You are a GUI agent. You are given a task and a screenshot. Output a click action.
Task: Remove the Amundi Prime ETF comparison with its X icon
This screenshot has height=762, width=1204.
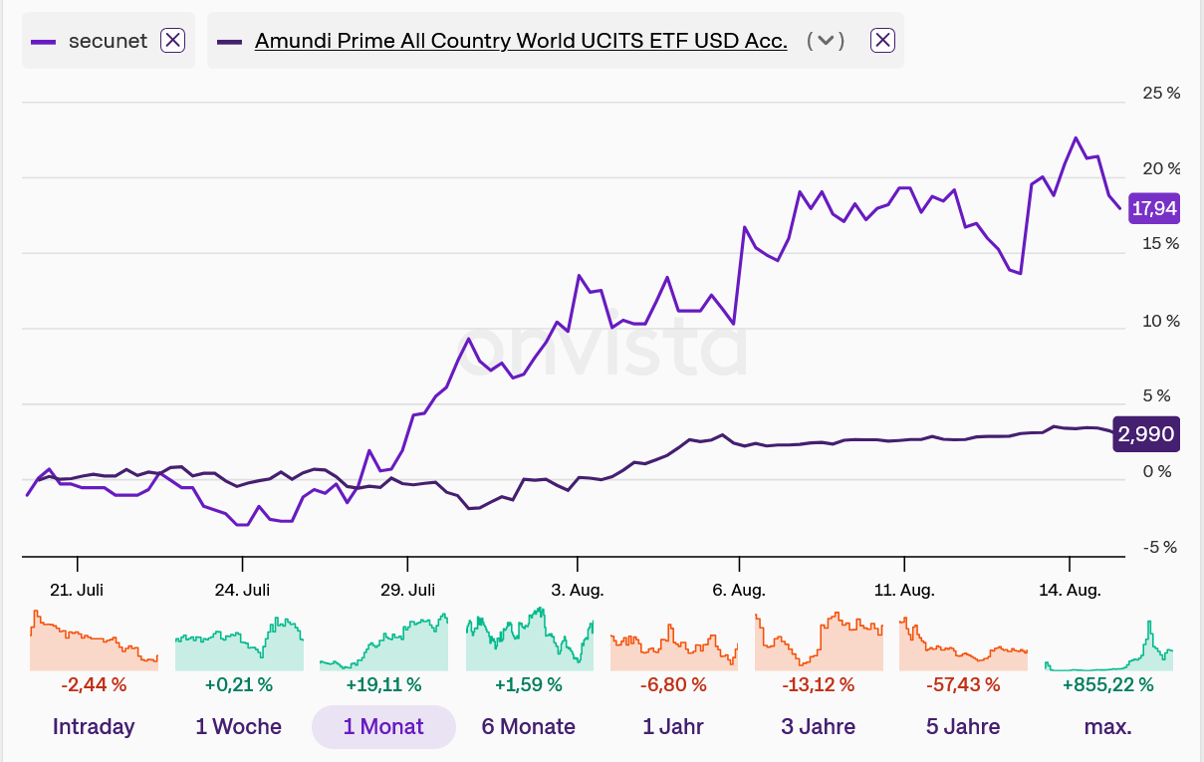[x=882, y=40]
